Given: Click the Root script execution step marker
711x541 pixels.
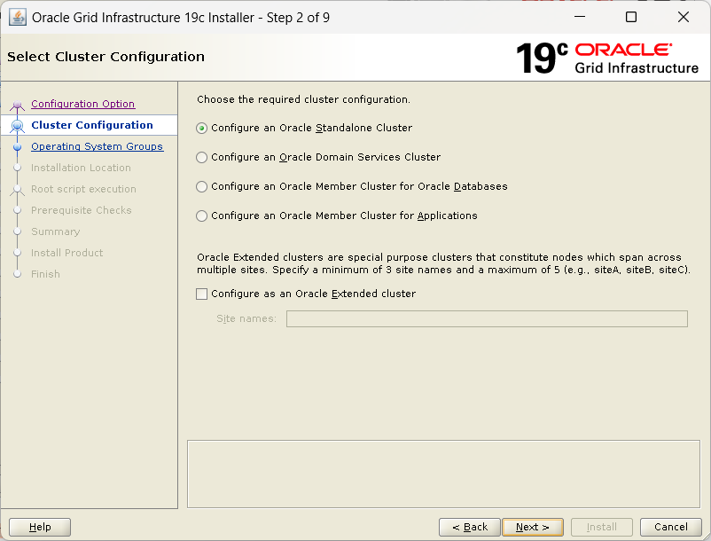Looking at the screenshot, I should coord(17,190).
